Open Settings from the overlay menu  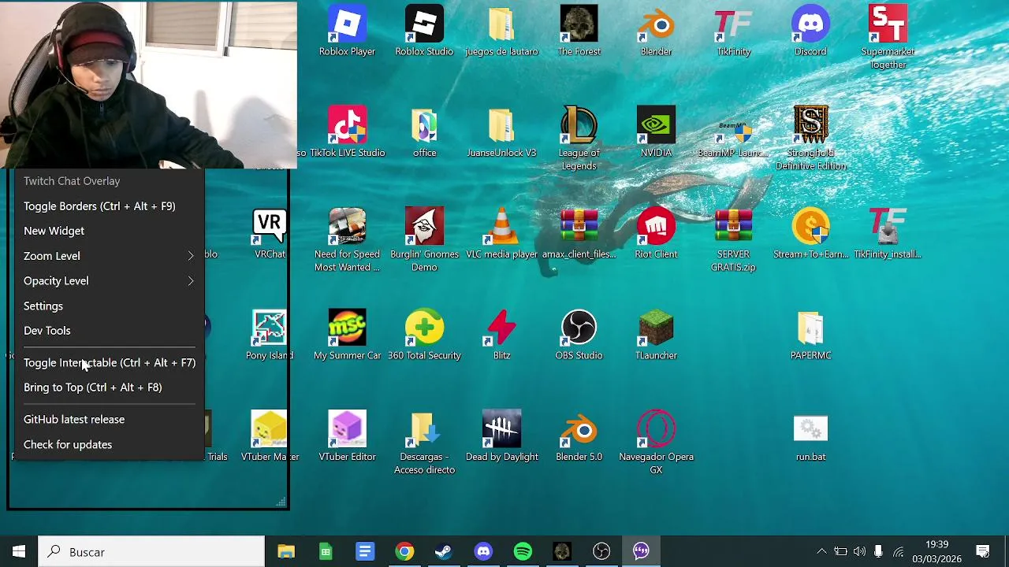[x=110, y=306]
